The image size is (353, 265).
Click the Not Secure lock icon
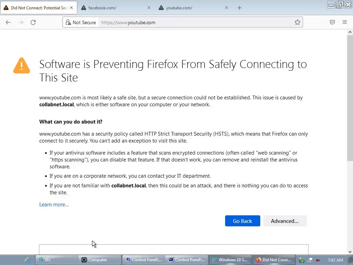point(68,22)
